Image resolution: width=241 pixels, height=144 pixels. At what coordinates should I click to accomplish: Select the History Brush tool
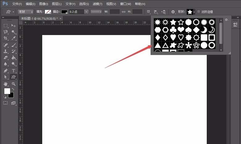tap(13, 51)
